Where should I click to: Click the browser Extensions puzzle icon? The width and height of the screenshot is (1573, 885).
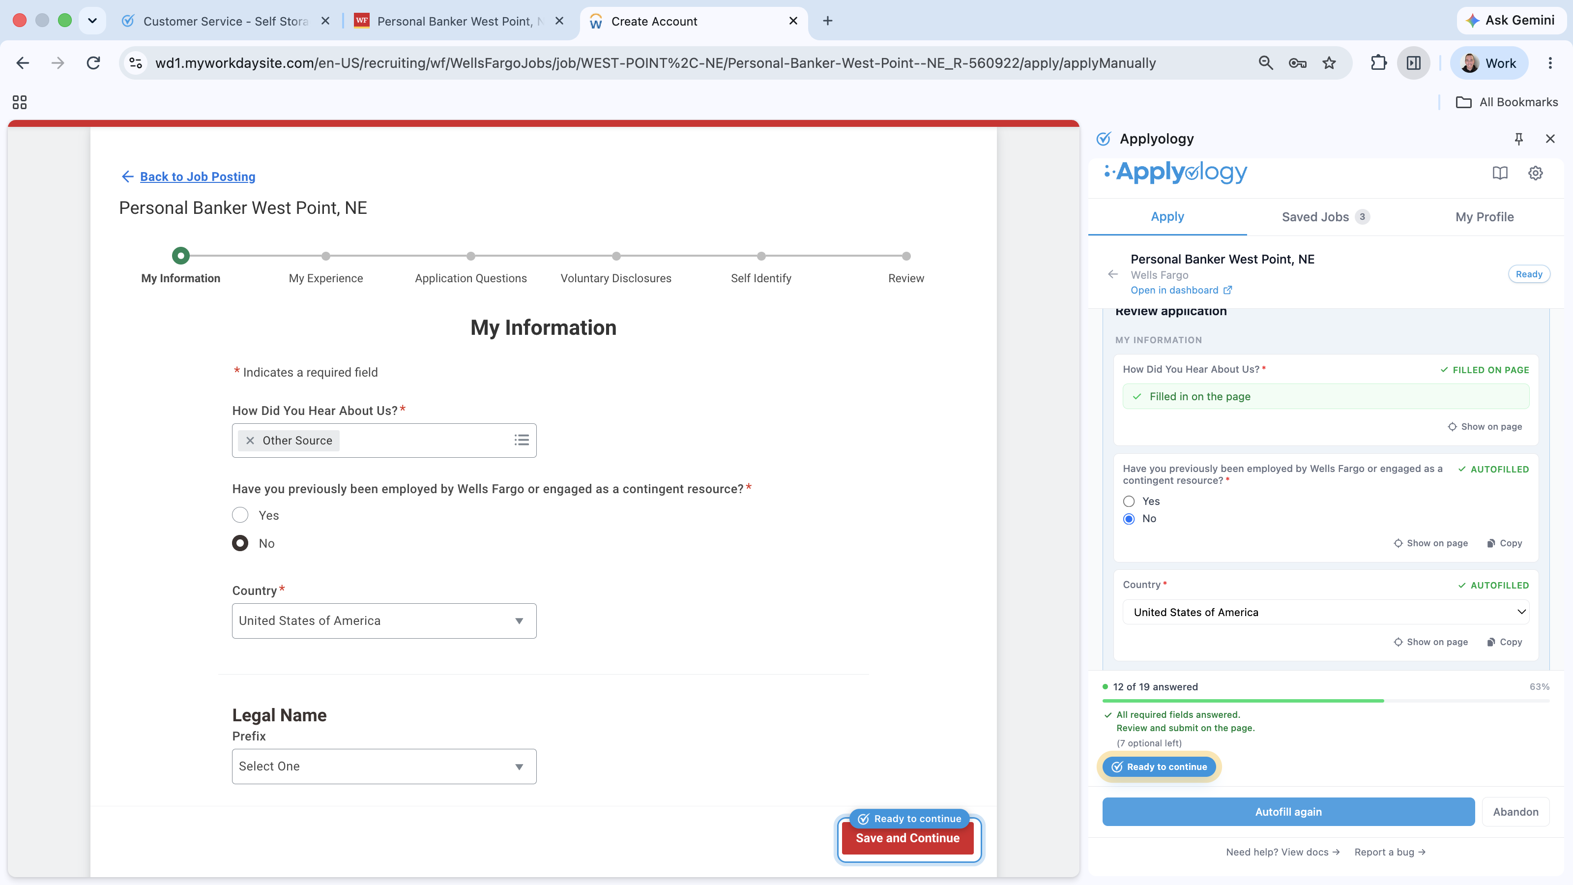point(1378,63)
